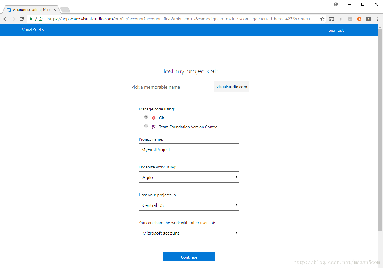Click the Team Foundation Version Control icon
This screenshot has height=268, width=383.
click(154, 127)
